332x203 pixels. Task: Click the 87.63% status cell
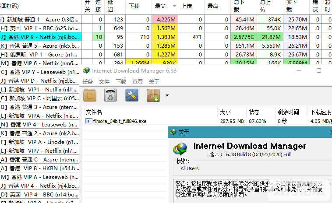(258, 121)
